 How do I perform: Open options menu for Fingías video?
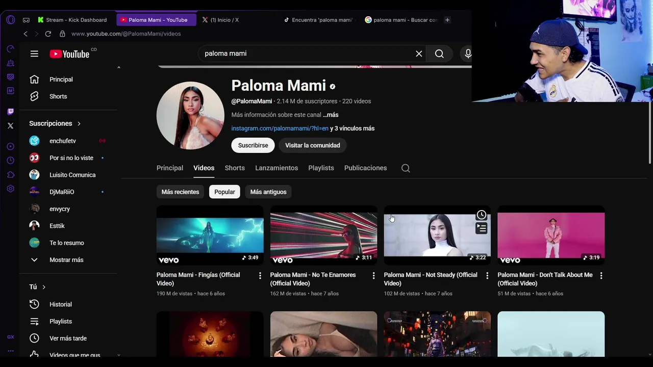pos(260,275)
